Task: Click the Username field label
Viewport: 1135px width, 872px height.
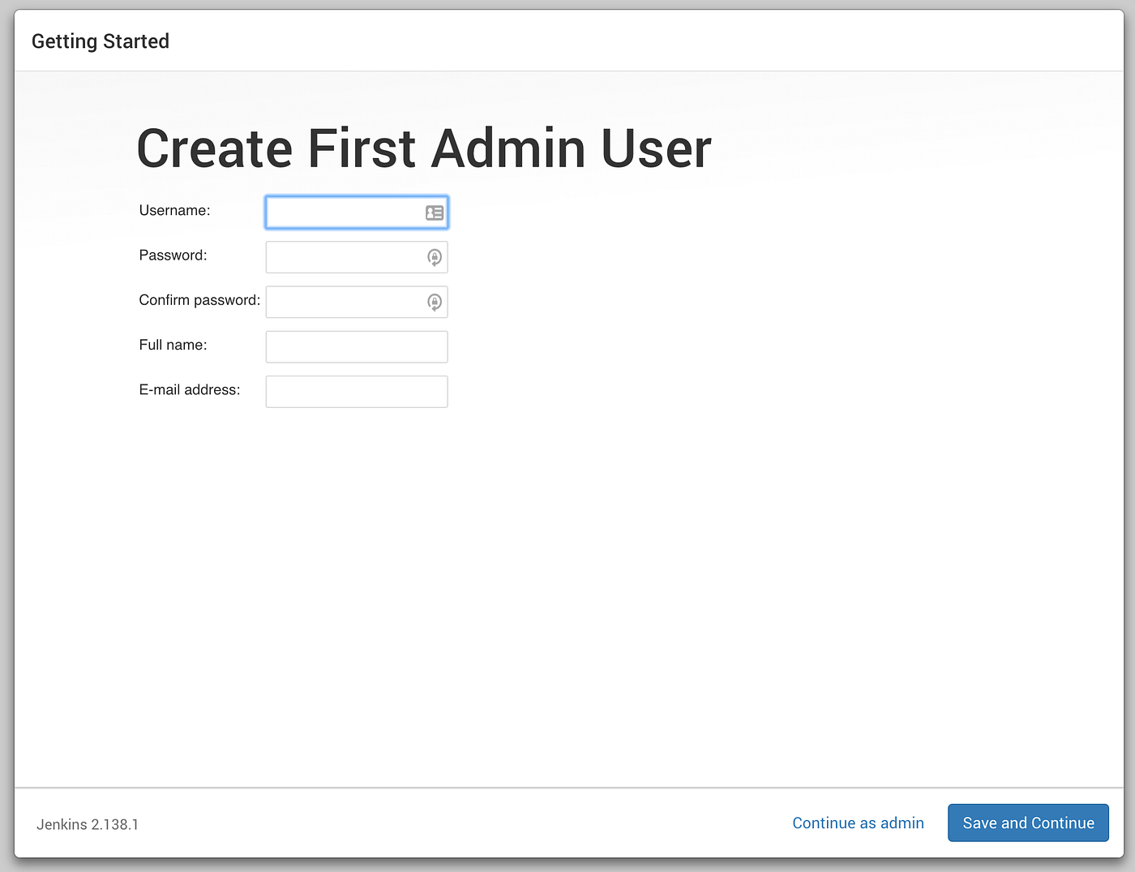Action: [x=174, y=210]
